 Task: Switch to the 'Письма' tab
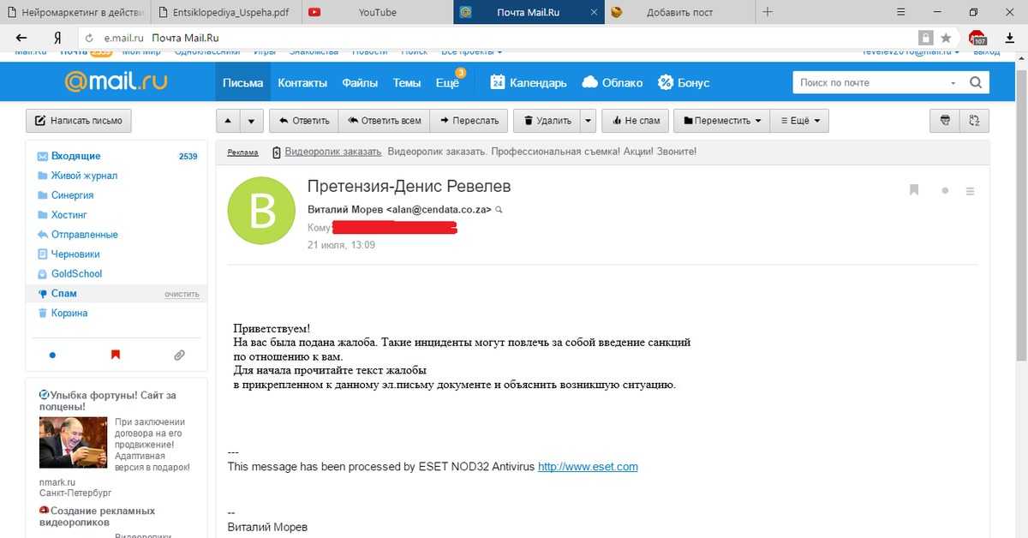tap(242, 83)
